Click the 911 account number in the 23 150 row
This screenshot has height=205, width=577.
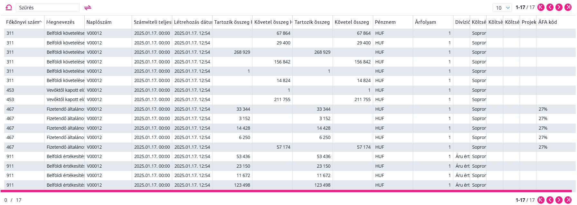tap(24, 166)
